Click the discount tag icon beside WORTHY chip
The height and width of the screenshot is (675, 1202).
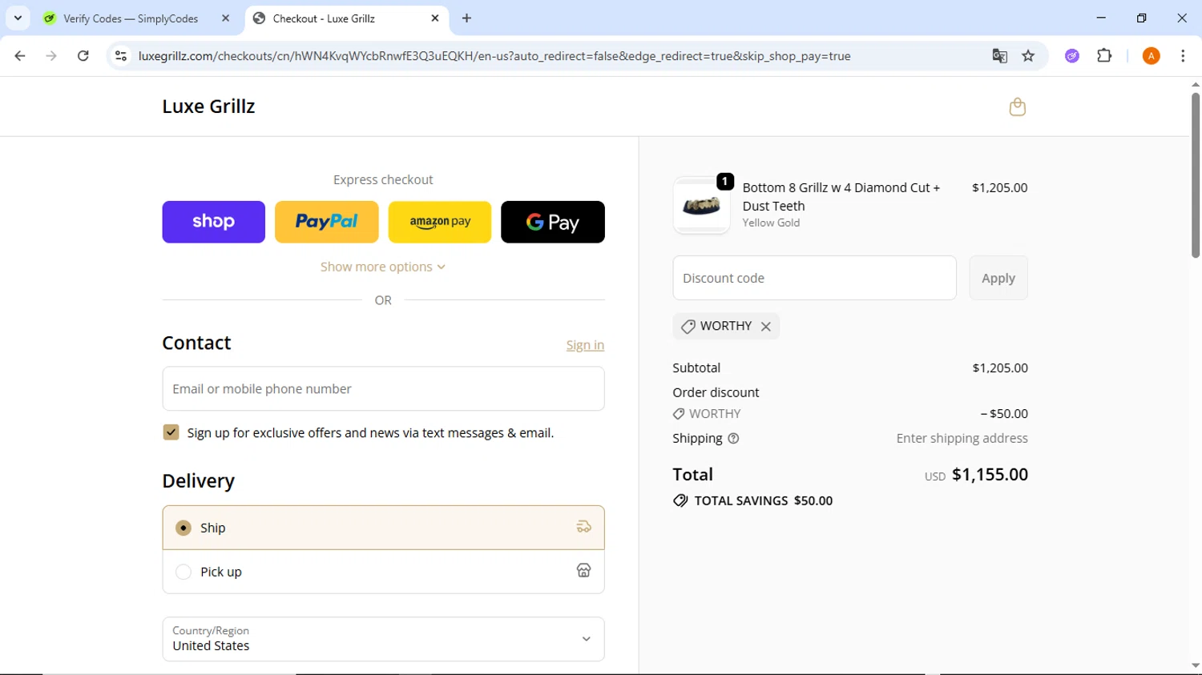tap(688, 327)
